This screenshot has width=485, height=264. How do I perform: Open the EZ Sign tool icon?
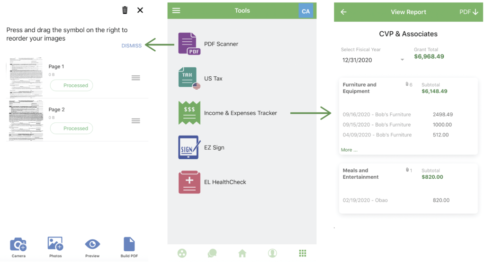[x=189, y=147]
